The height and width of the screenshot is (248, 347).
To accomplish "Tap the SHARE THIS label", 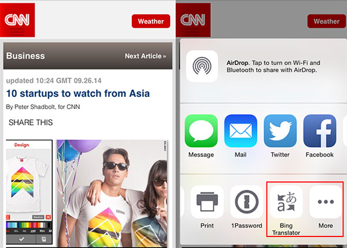I will pos(30,122).
